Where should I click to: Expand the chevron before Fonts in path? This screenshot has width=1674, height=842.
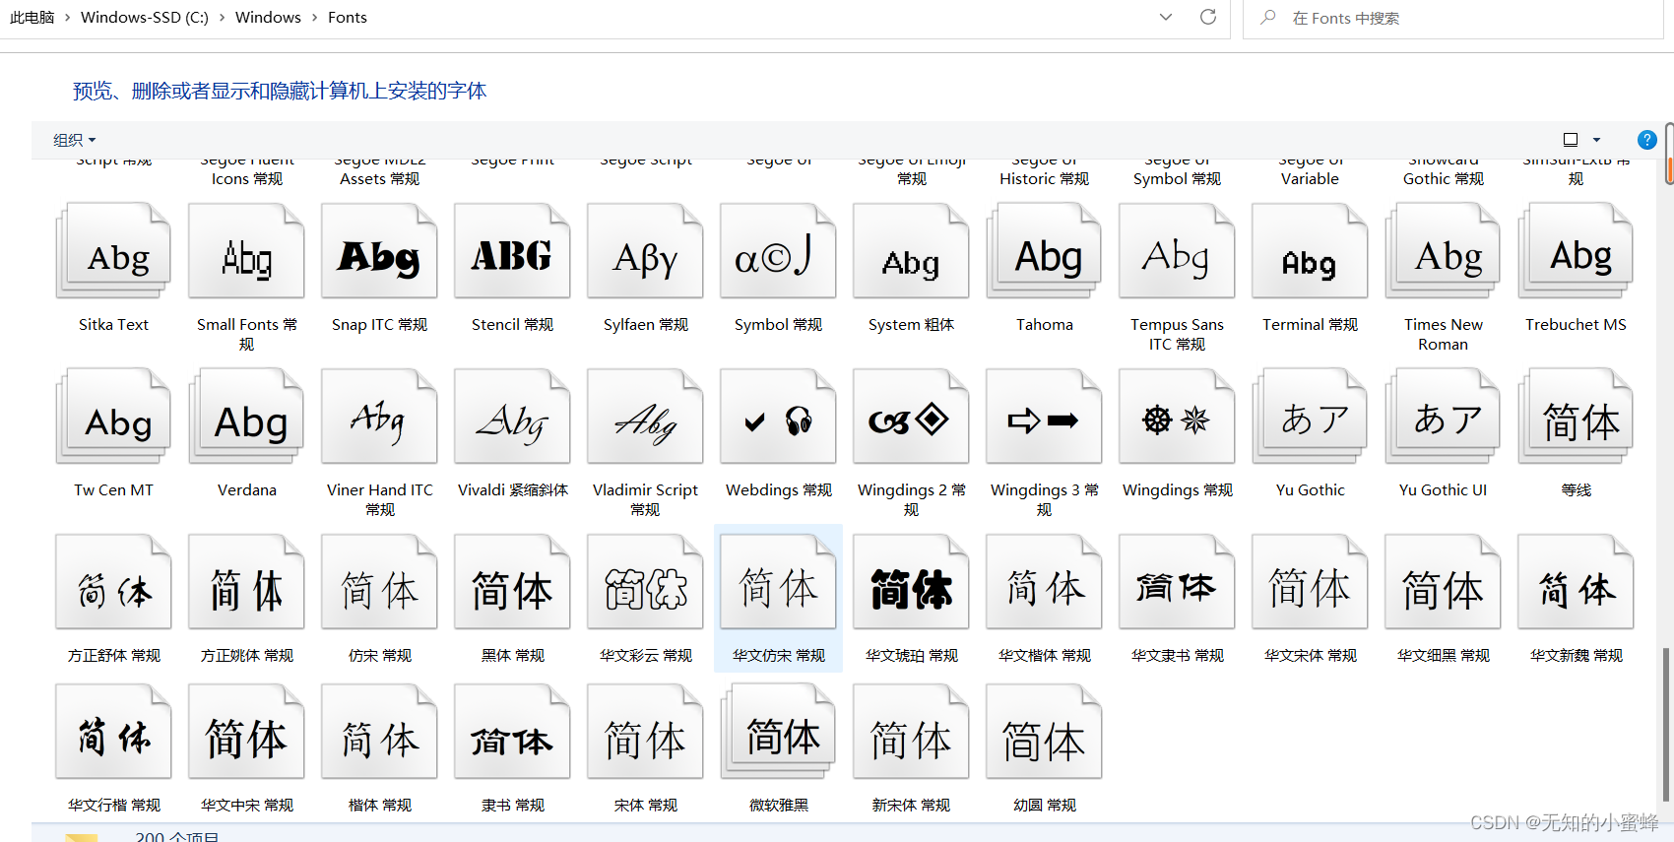(314, 18)
